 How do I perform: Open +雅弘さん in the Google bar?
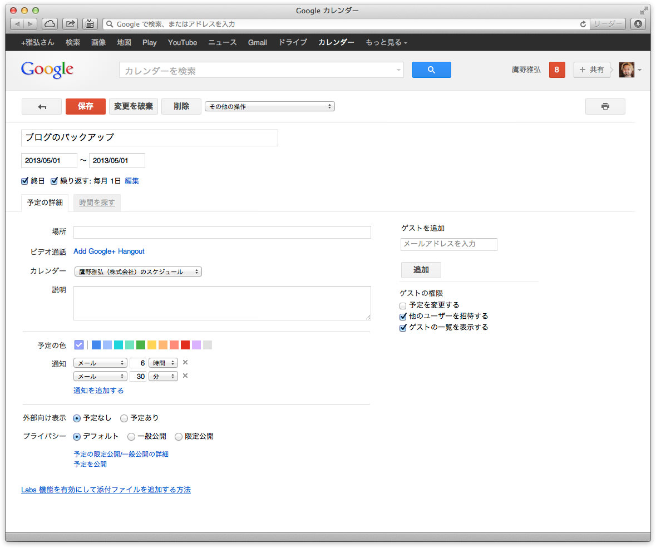click(38, 42)
